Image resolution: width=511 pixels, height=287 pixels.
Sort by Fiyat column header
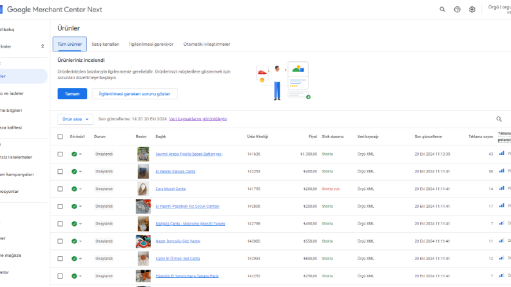(x=313, y=136)
